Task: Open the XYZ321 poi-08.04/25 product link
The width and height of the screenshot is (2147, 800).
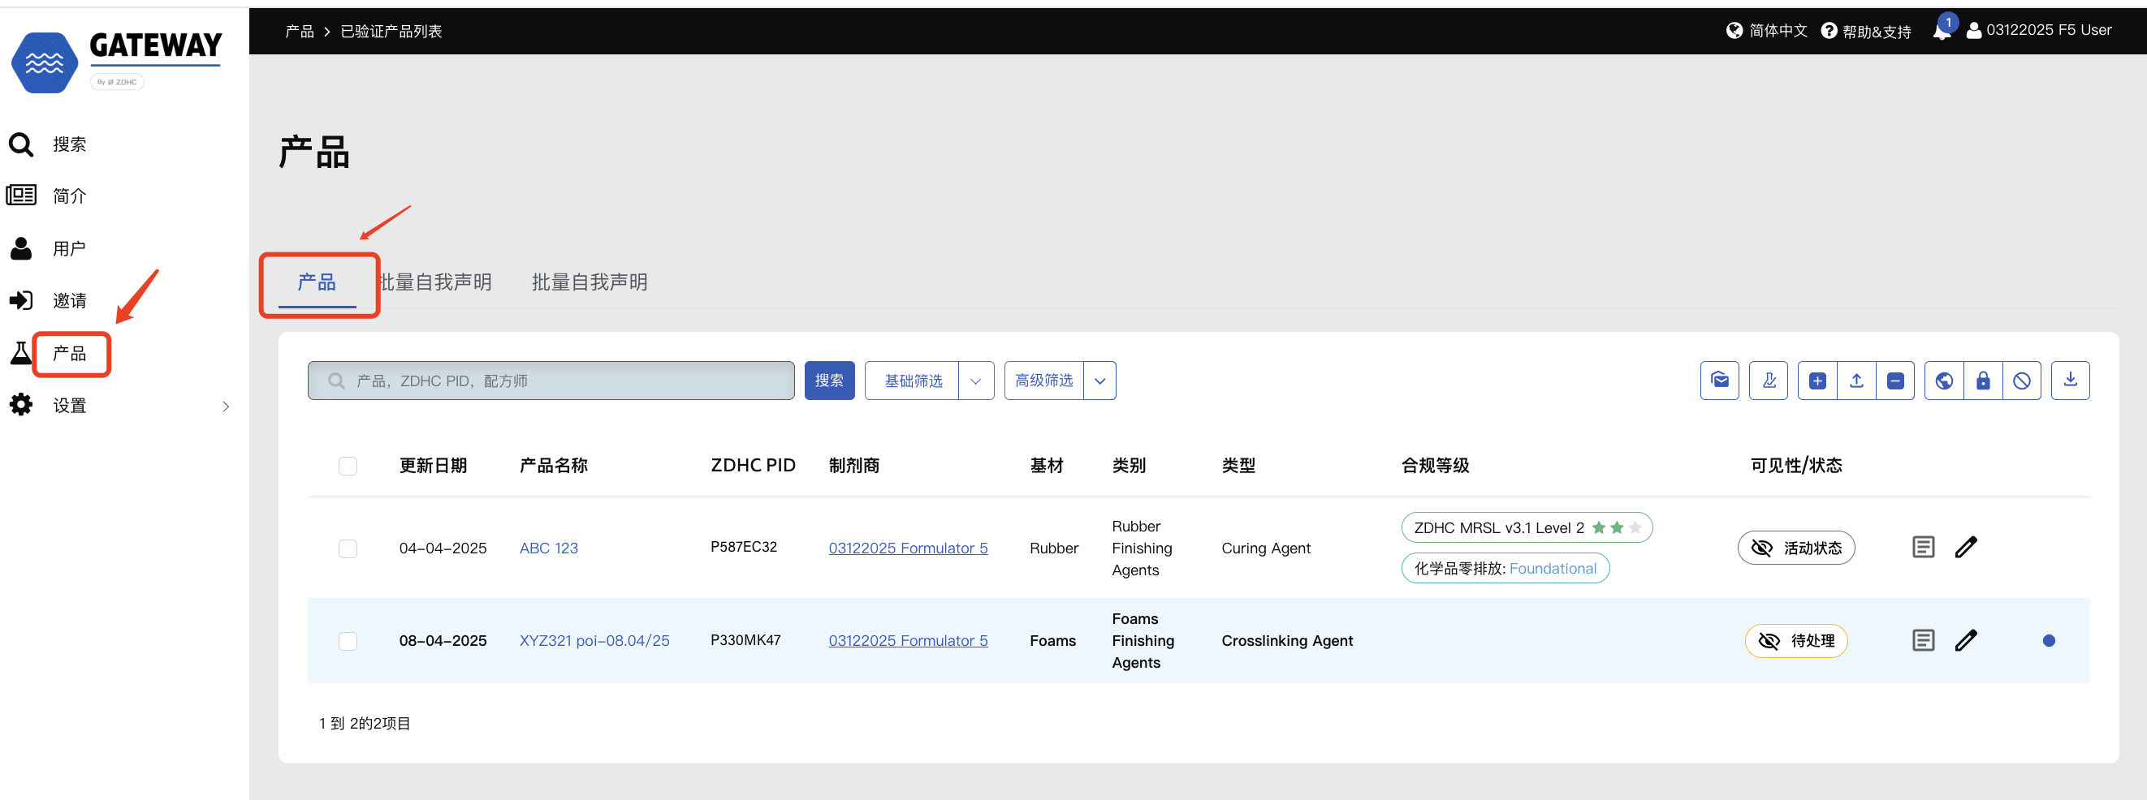Action: [x=594, y=640]
